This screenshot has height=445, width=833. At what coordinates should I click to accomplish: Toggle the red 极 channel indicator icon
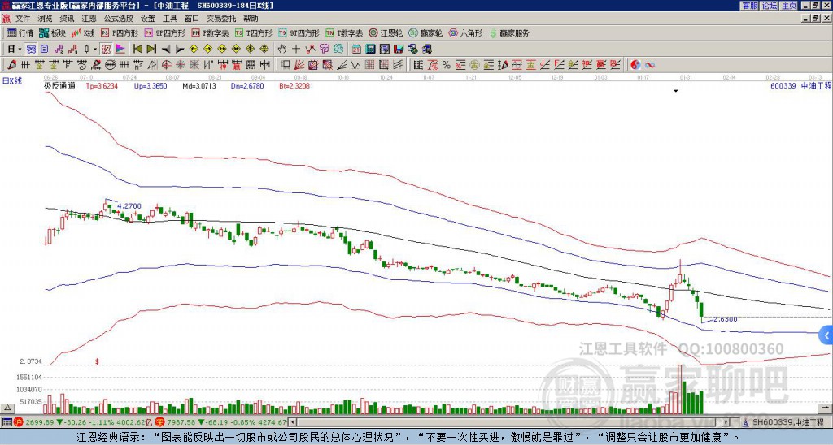click(106, 49)
